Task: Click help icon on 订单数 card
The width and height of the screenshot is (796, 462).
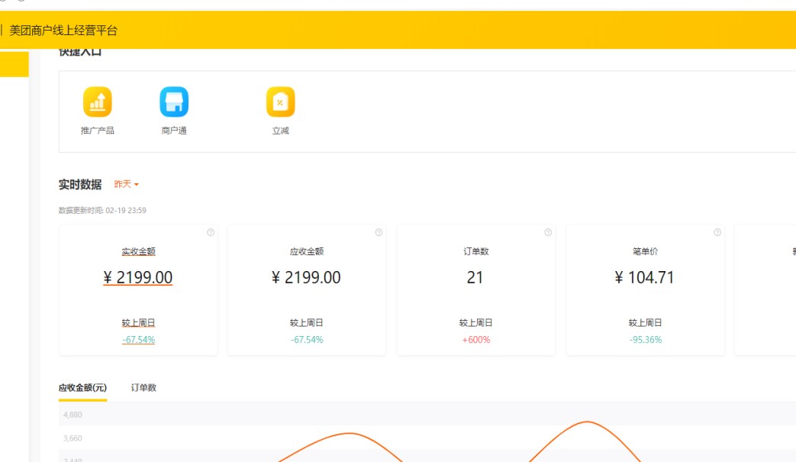Action: point(548,232)
